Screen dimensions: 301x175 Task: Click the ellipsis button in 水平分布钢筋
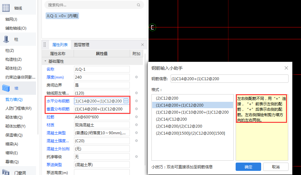(x=126, y=101)
